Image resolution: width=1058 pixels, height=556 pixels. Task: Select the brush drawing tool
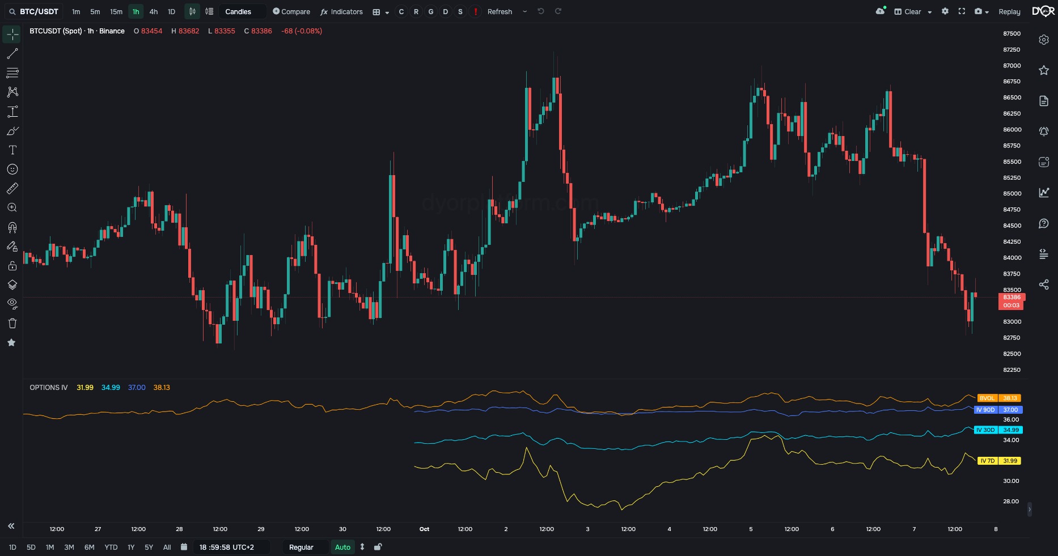12,131
